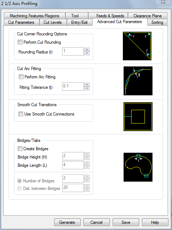The height and width of the screenshot is (230, 172).
Task: Click the Rounding Radius input field
Action: point(73,51)
